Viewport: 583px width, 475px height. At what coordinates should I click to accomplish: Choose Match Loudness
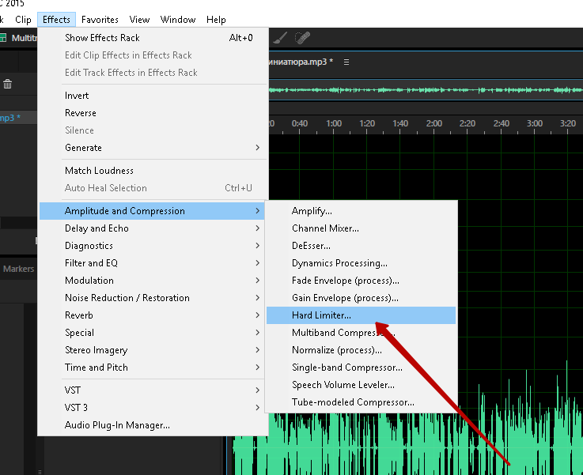pos(153,171)
